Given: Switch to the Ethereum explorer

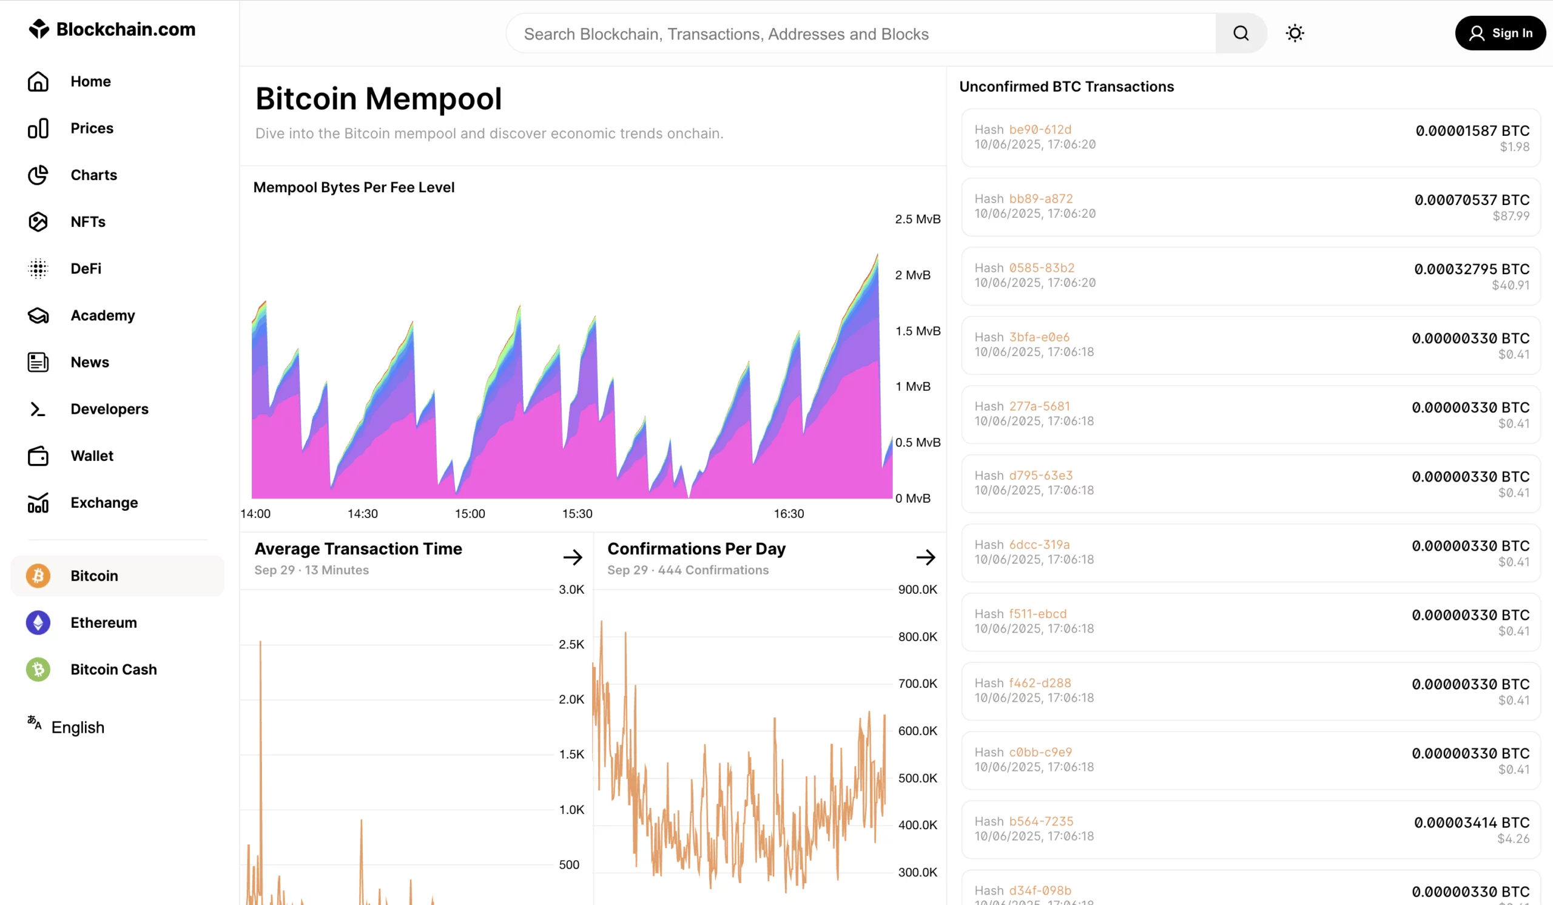Looking at the screenshot, I should [103, 622].
